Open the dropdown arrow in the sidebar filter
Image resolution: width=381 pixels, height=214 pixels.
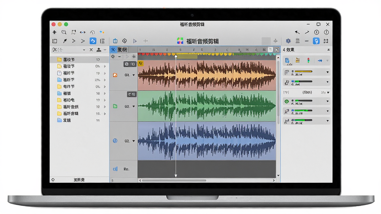(x=84, y=50)
